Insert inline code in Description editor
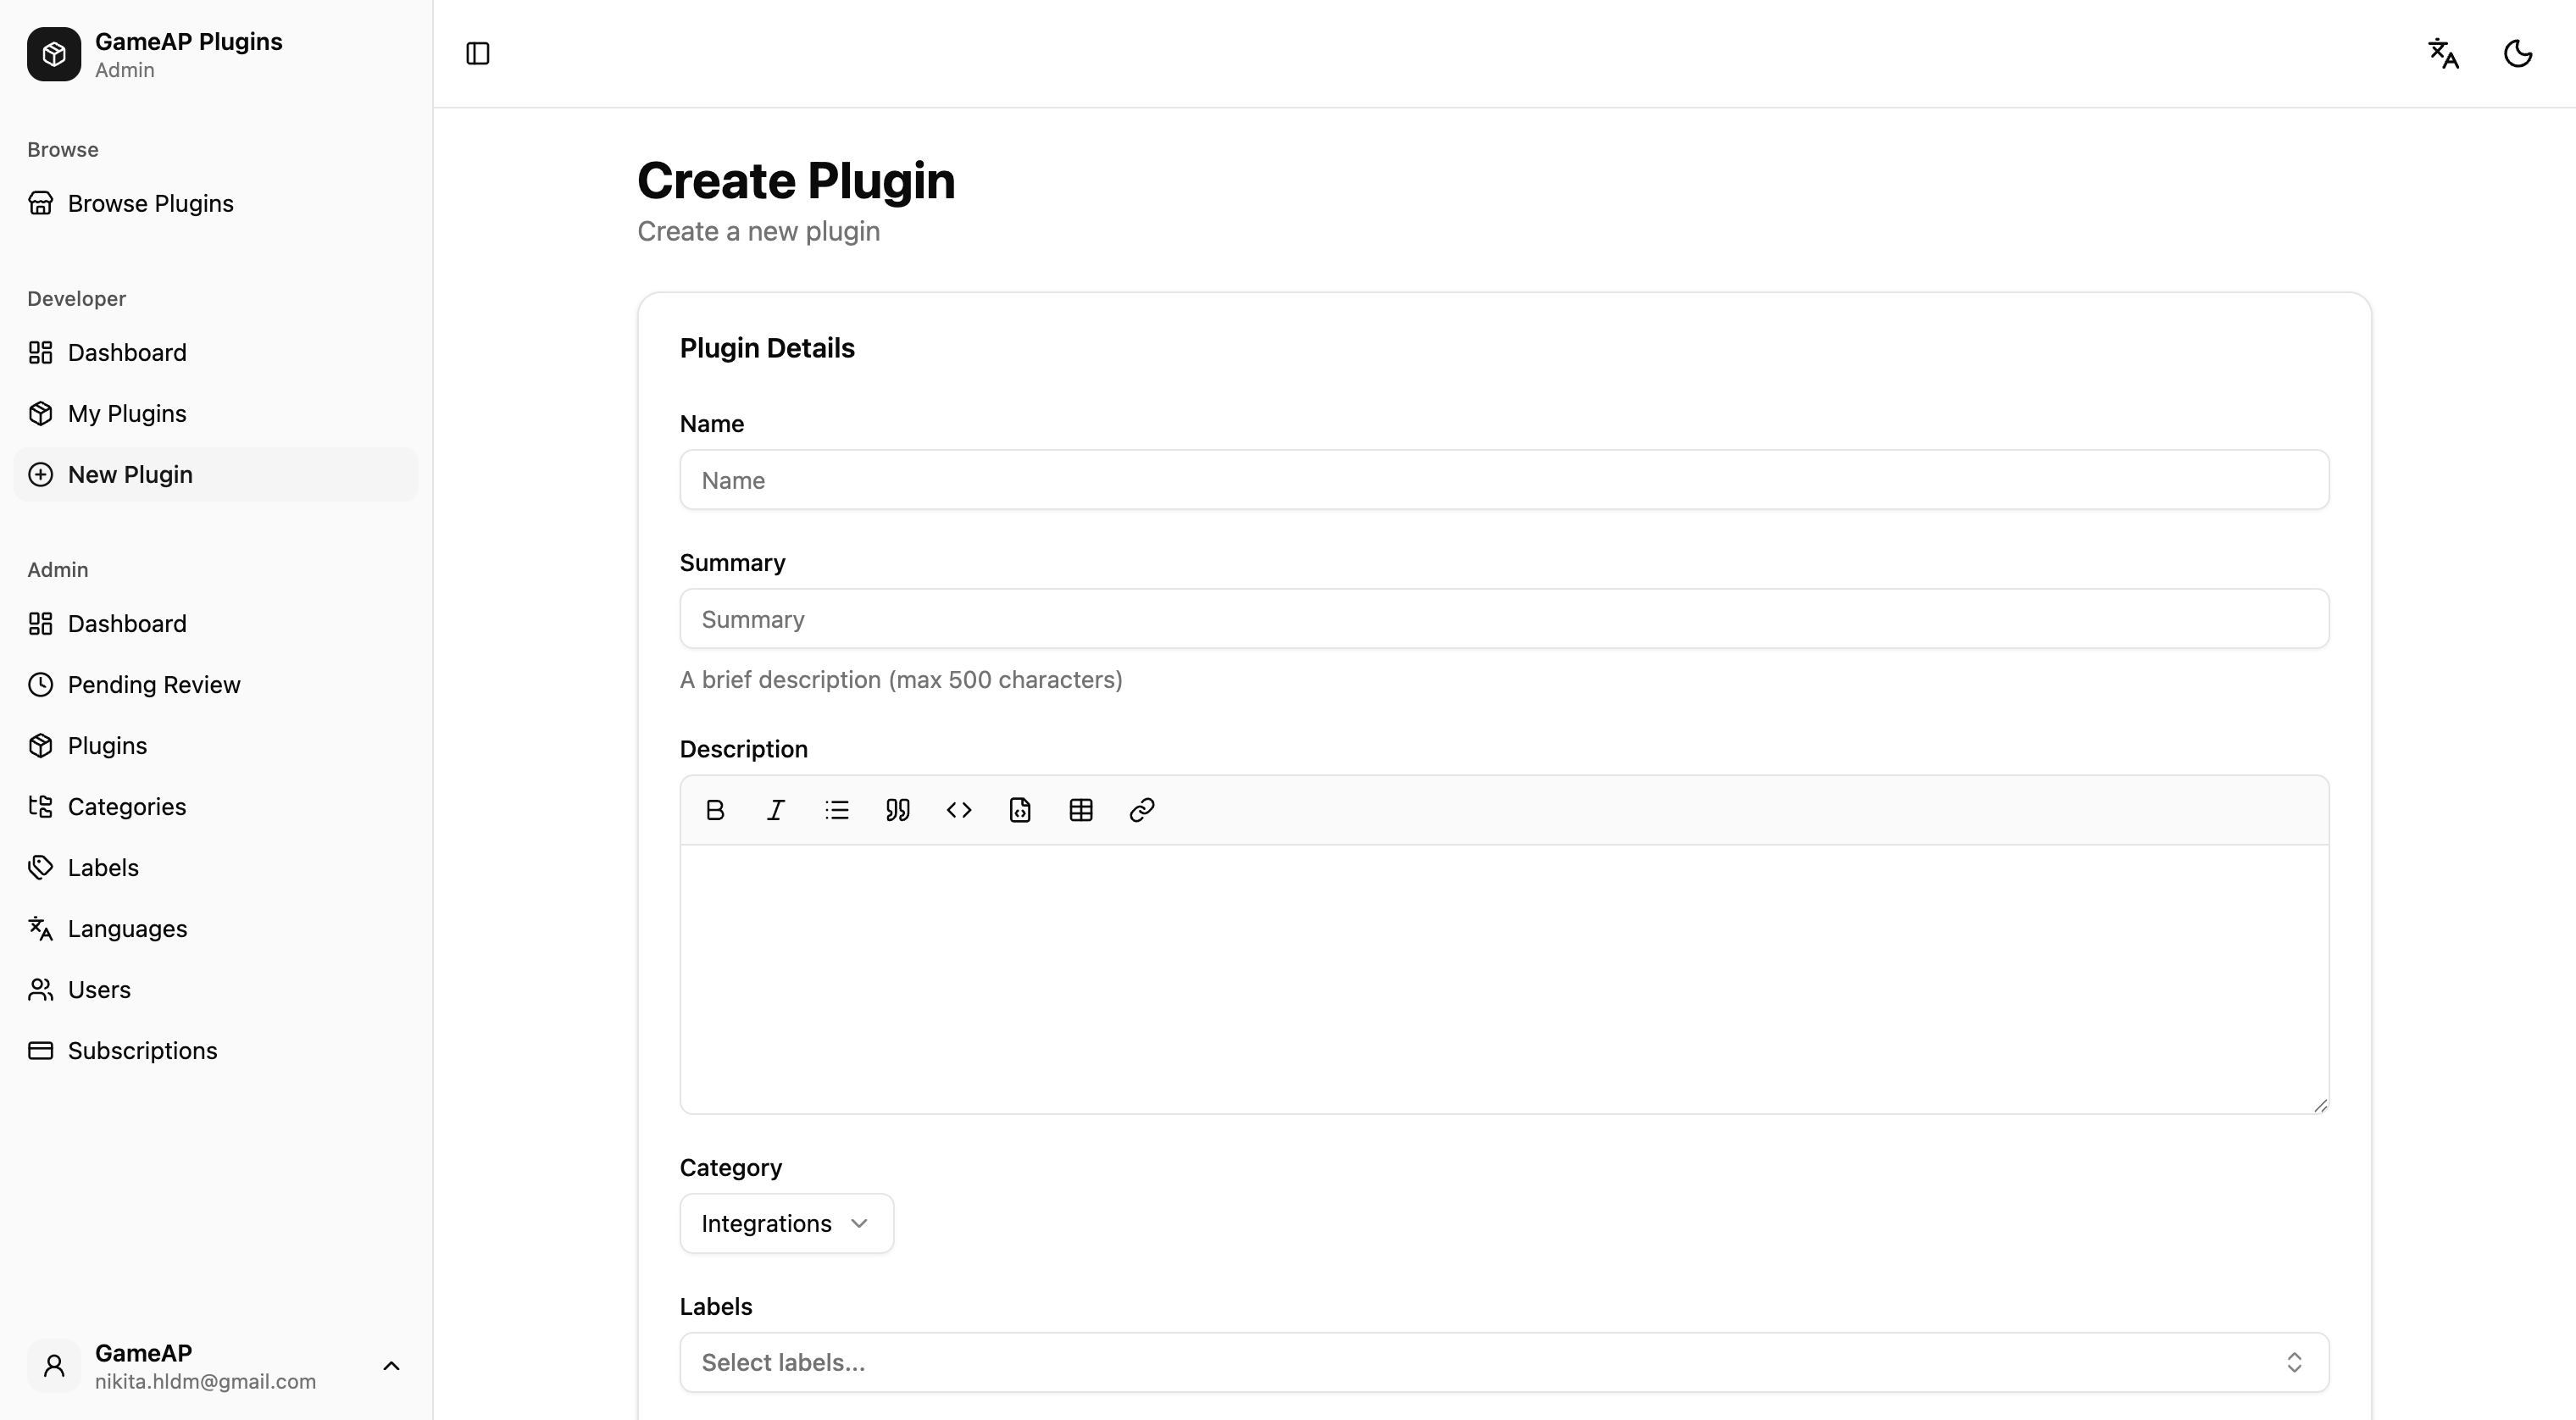This screenshot has width=2576, height=1420. tap(958, 810)
